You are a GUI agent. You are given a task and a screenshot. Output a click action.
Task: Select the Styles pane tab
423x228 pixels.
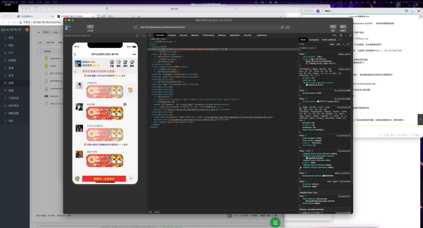[303, 40]
